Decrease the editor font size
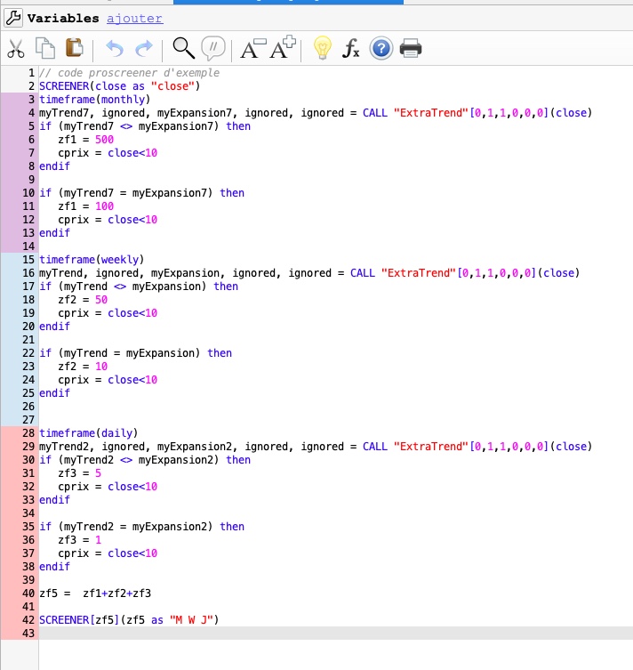Viewport: 633px width, 670px height. 252,49
